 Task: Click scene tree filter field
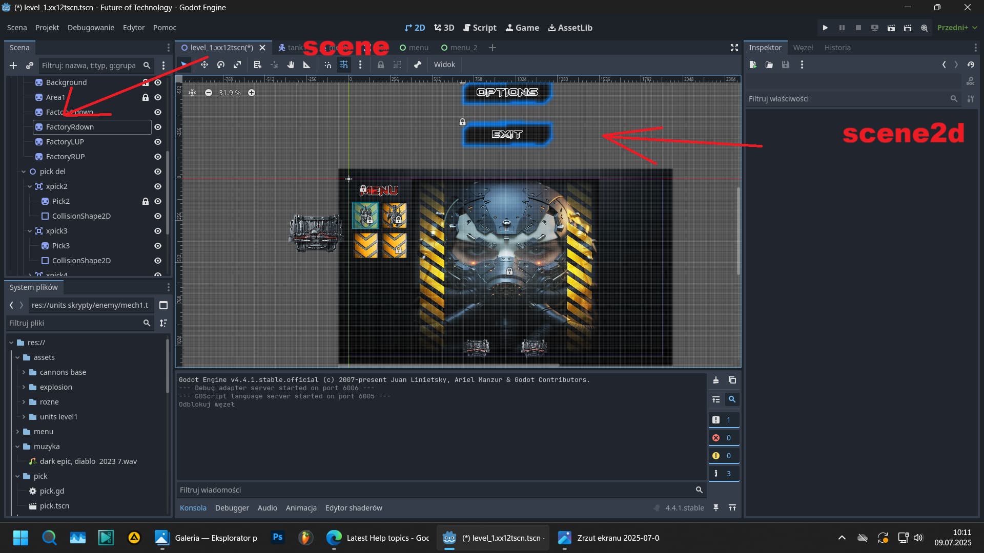coord(95,66)
